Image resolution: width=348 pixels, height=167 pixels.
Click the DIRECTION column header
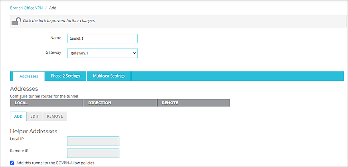coord(120,103)
